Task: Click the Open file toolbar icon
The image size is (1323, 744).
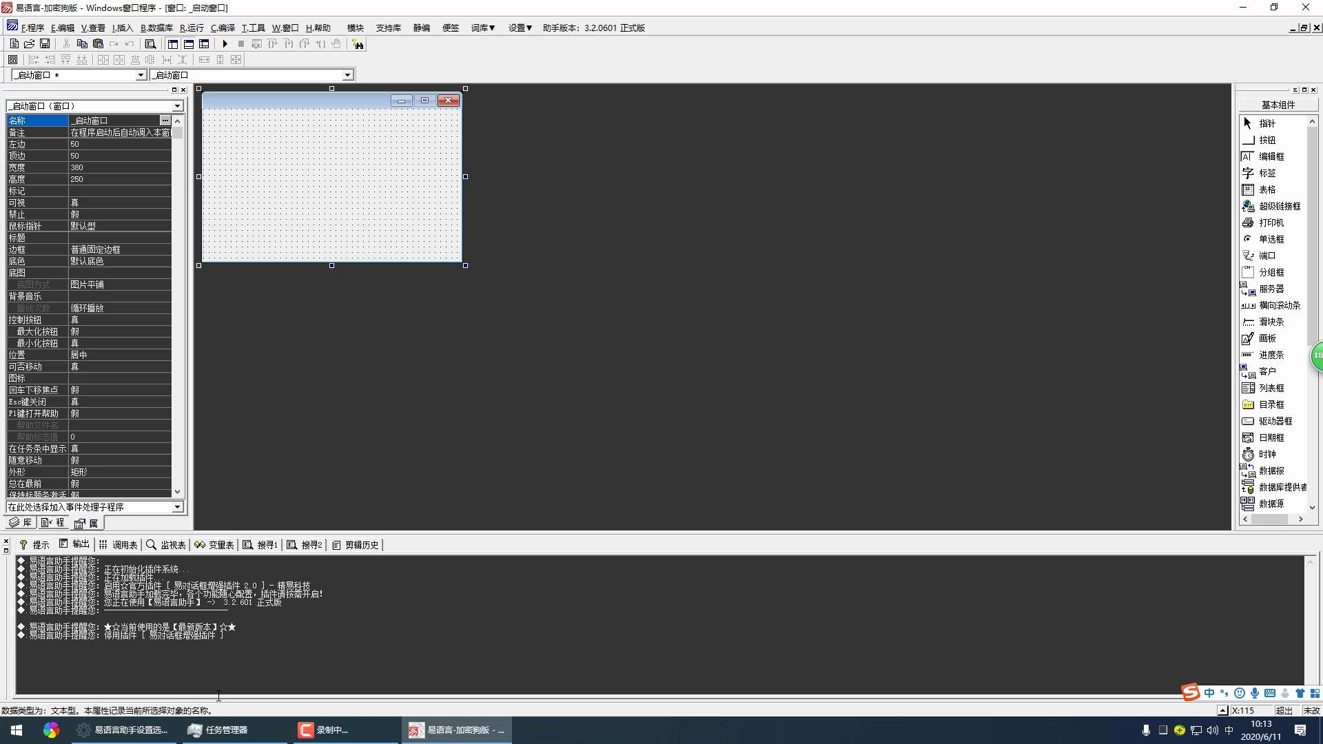Action: click(x=29, y=44)
